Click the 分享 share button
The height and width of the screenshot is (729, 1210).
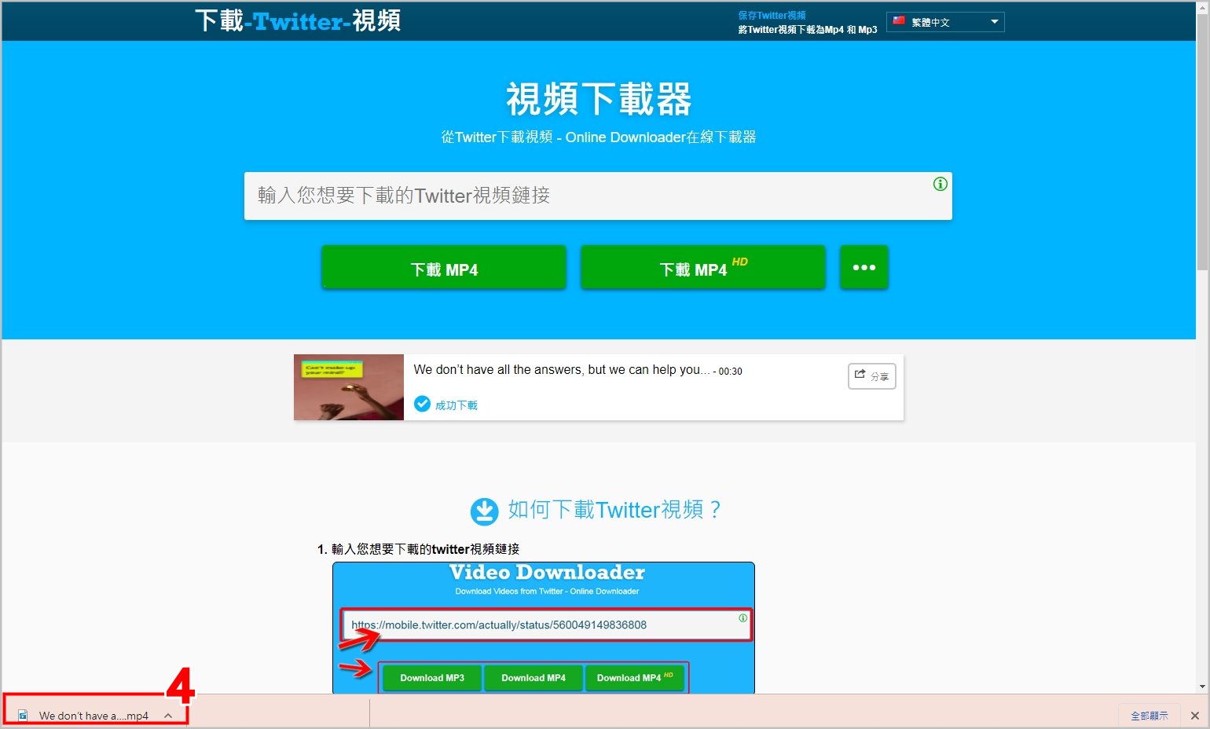871,376
